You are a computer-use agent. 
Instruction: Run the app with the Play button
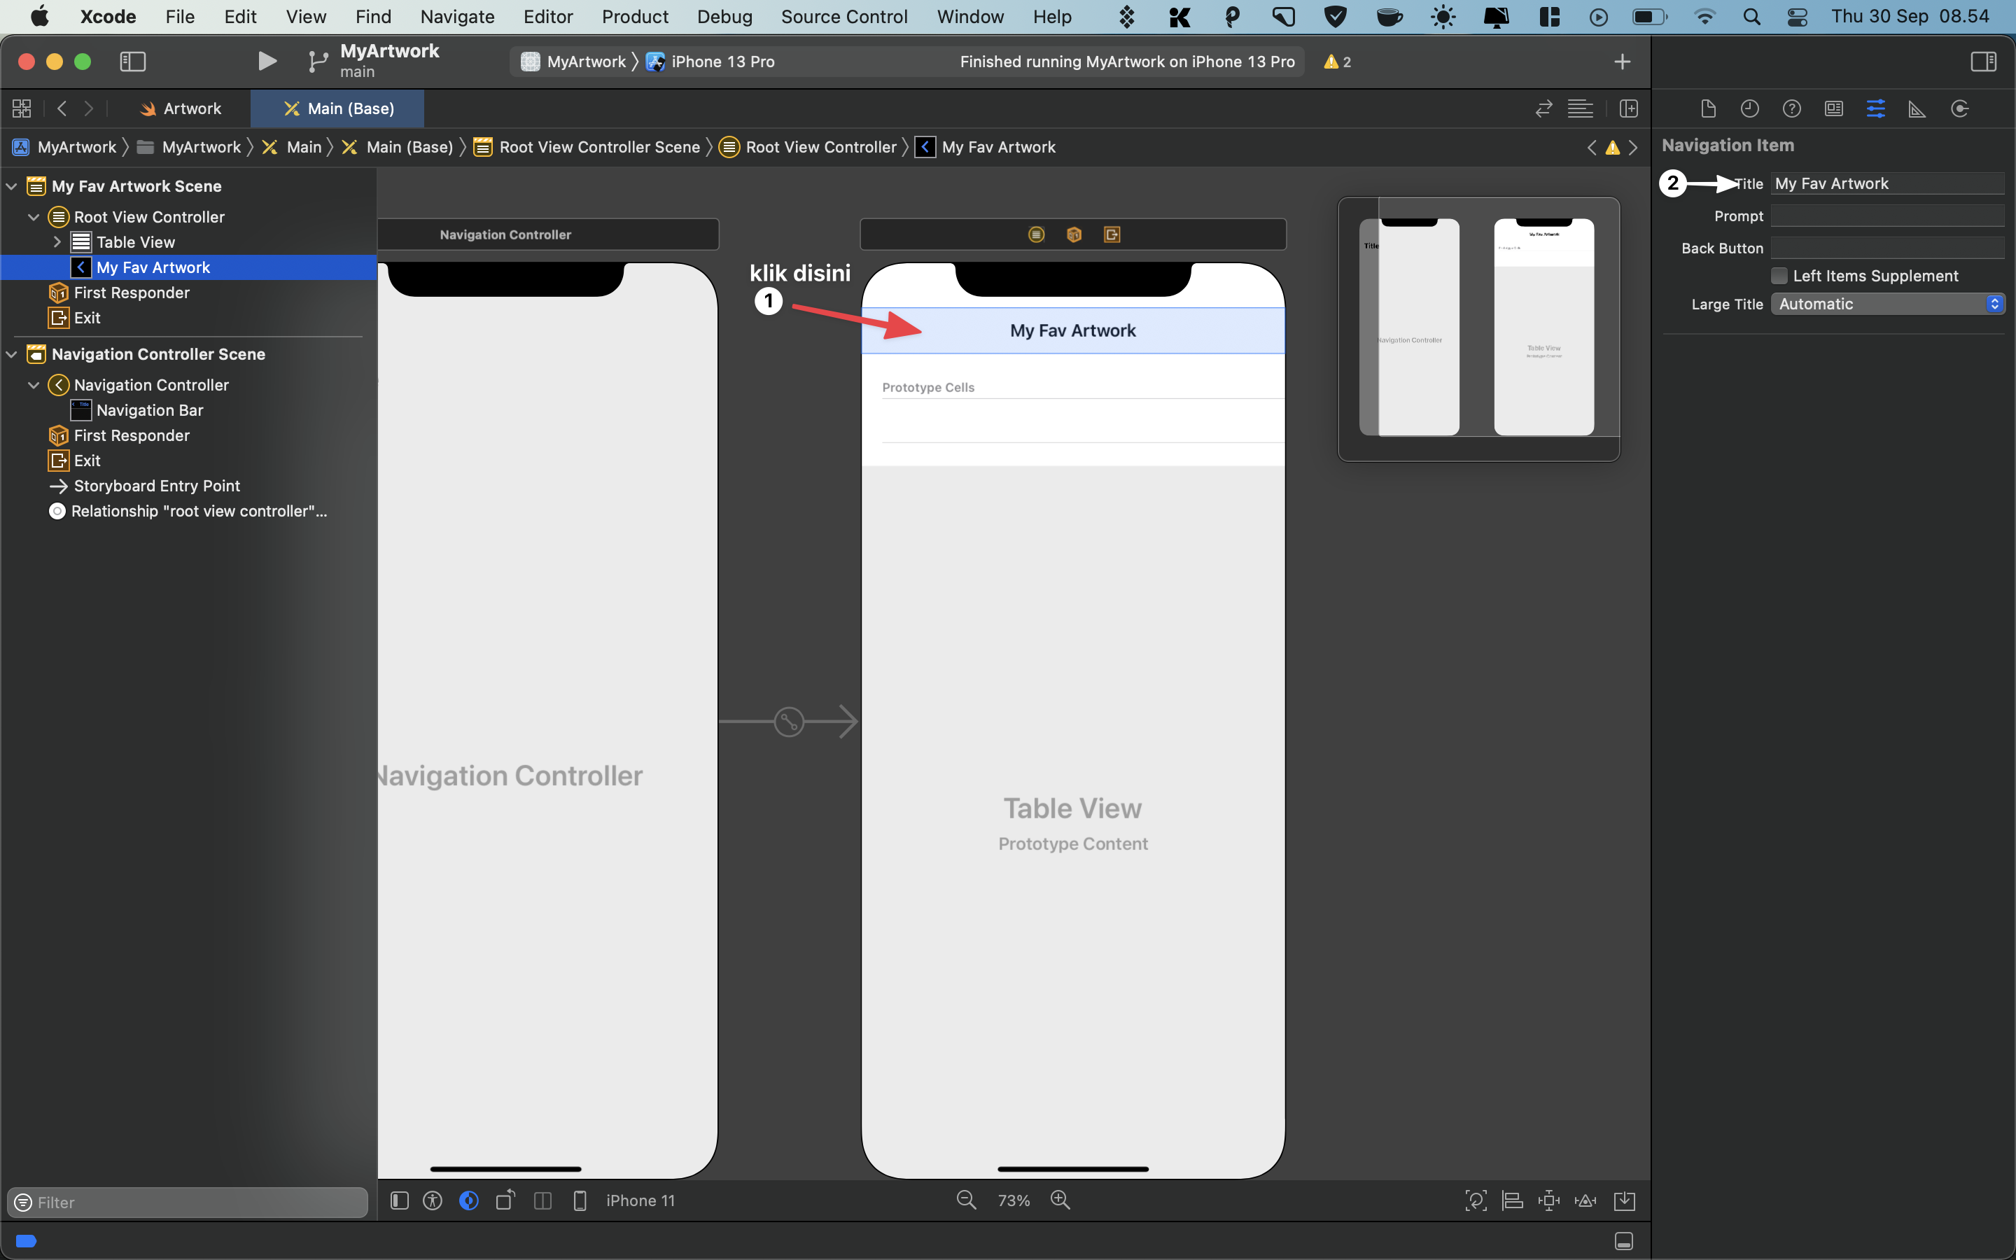click(267, 61)
